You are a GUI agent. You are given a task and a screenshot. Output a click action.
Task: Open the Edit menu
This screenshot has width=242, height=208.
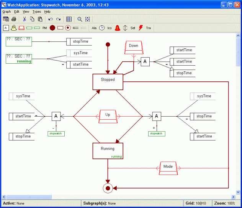[16, 12]
